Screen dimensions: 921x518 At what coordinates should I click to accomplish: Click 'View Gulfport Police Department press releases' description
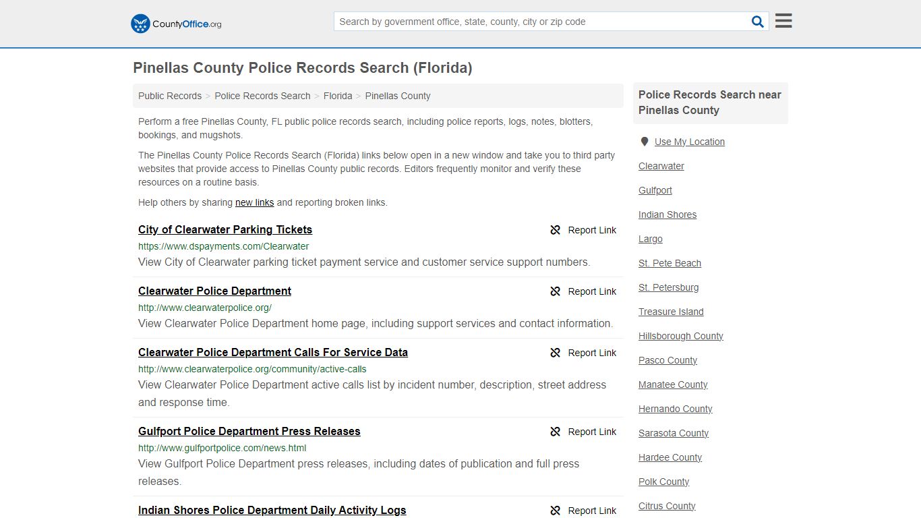359,473
